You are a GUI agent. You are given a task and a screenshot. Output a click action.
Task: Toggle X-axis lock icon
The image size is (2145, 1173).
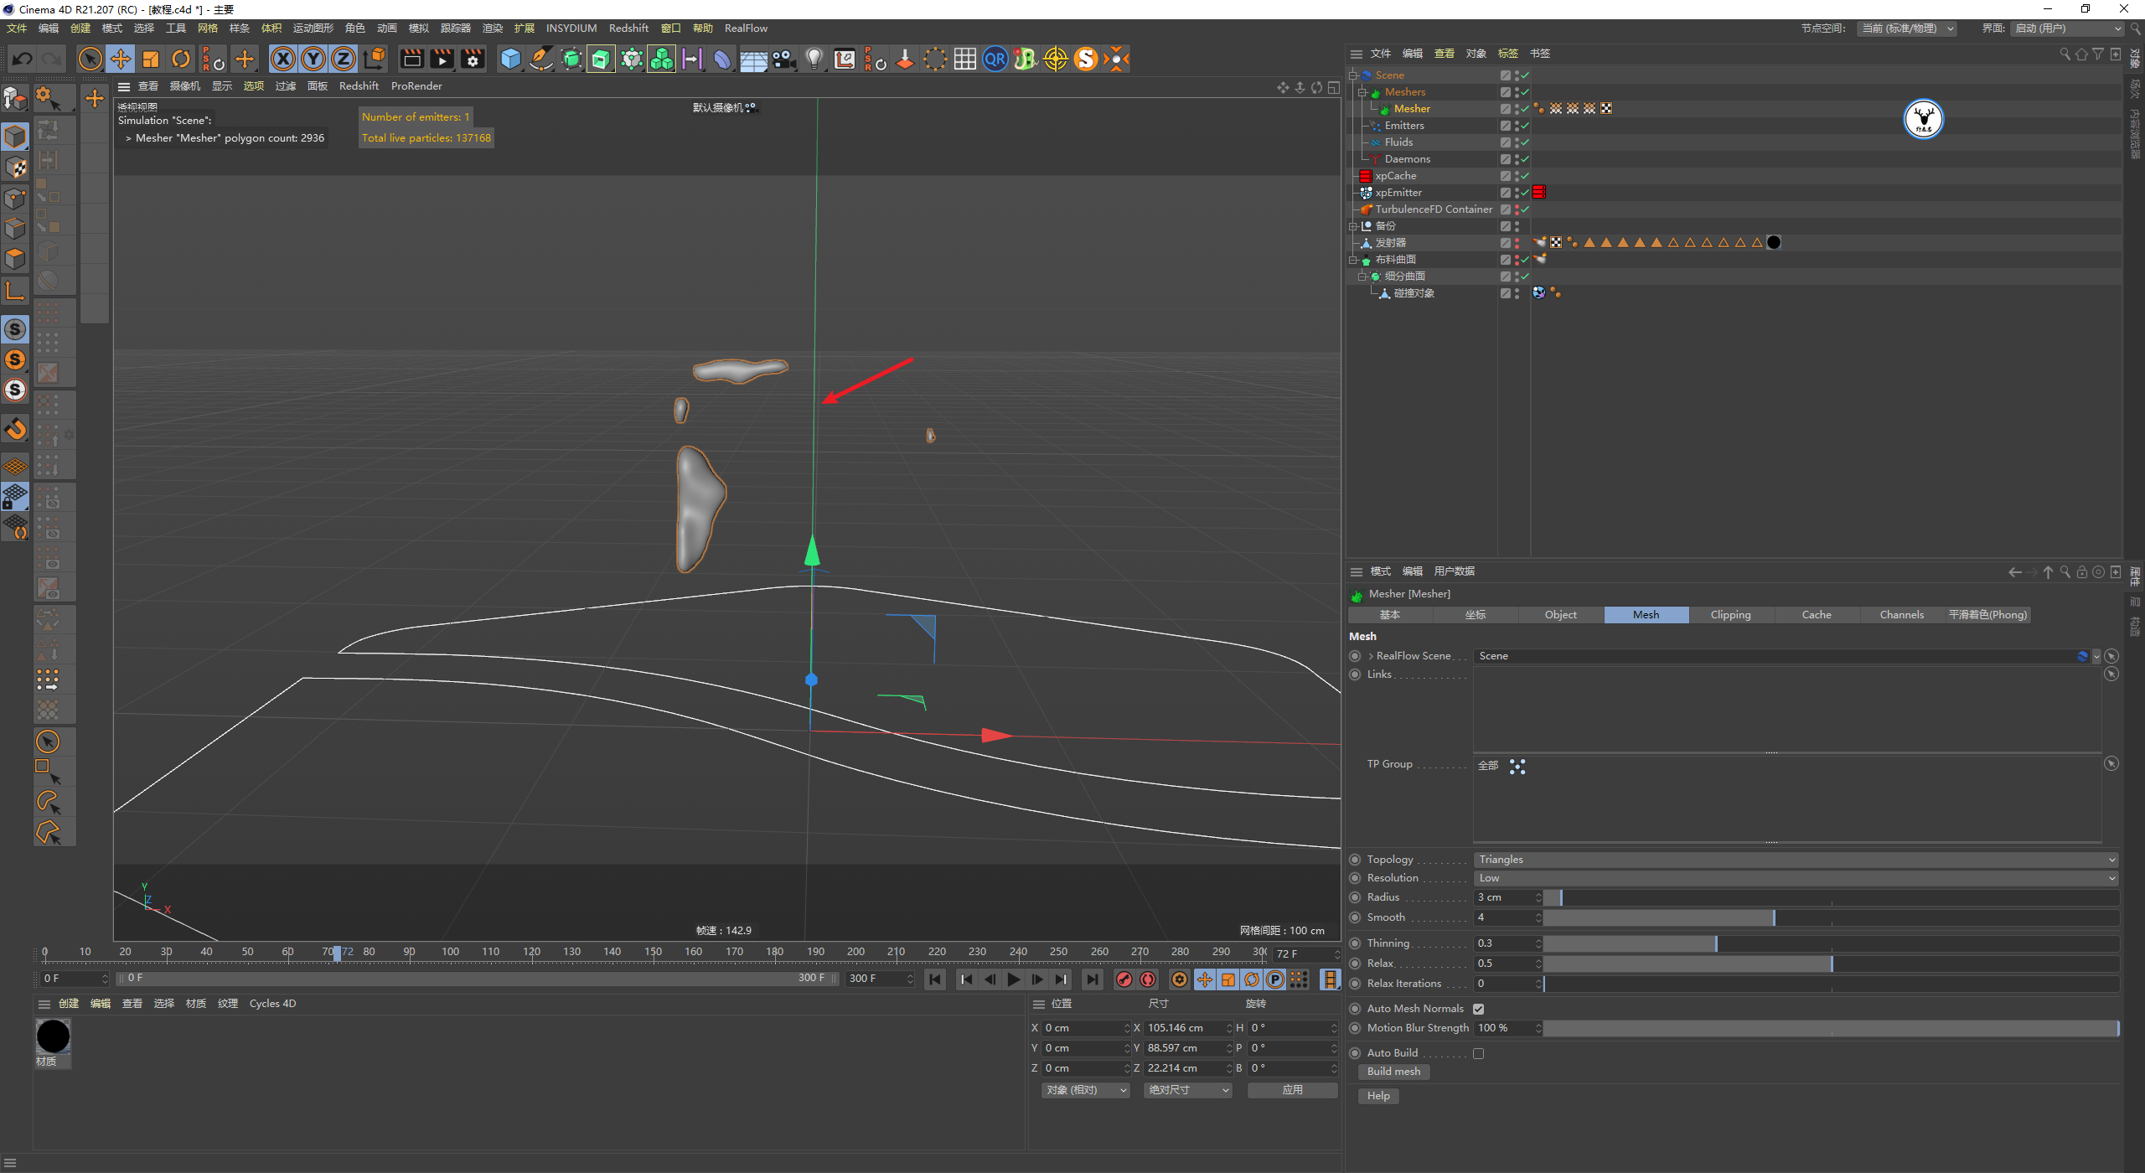283,59
